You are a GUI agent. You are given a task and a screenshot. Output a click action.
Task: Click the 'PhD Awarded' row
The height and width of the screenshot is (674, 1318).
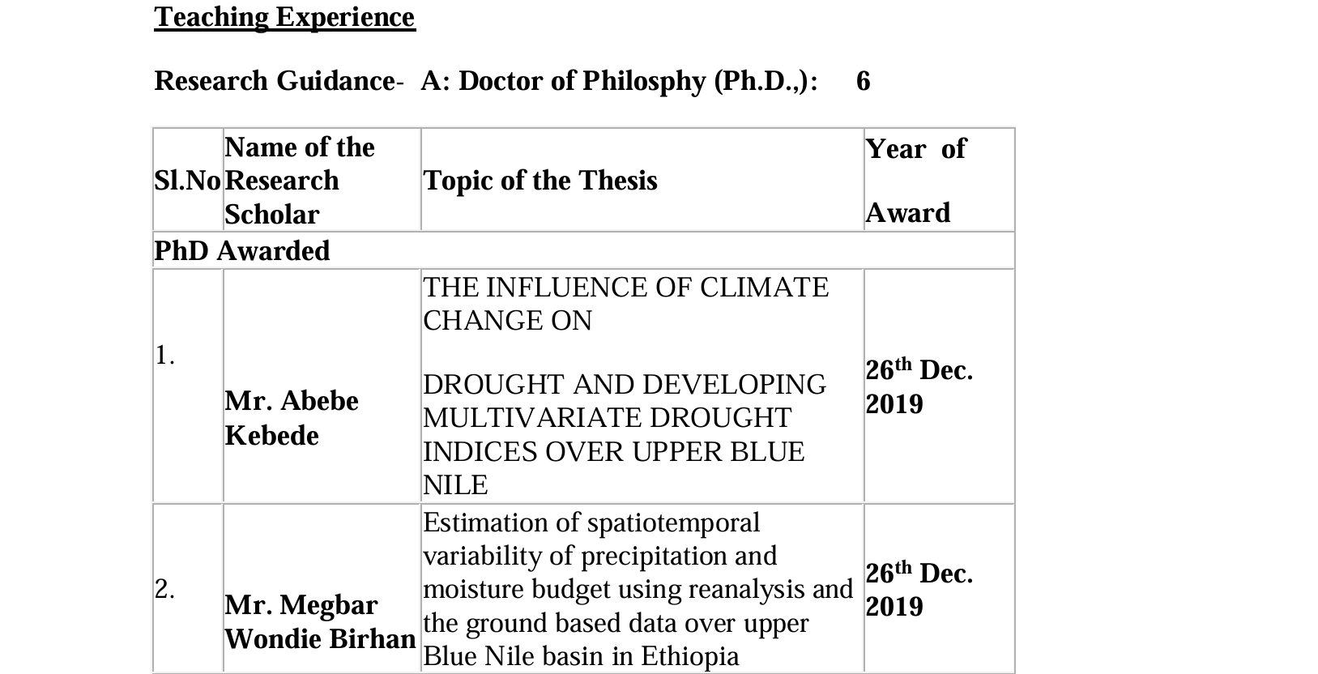(242, 251)
